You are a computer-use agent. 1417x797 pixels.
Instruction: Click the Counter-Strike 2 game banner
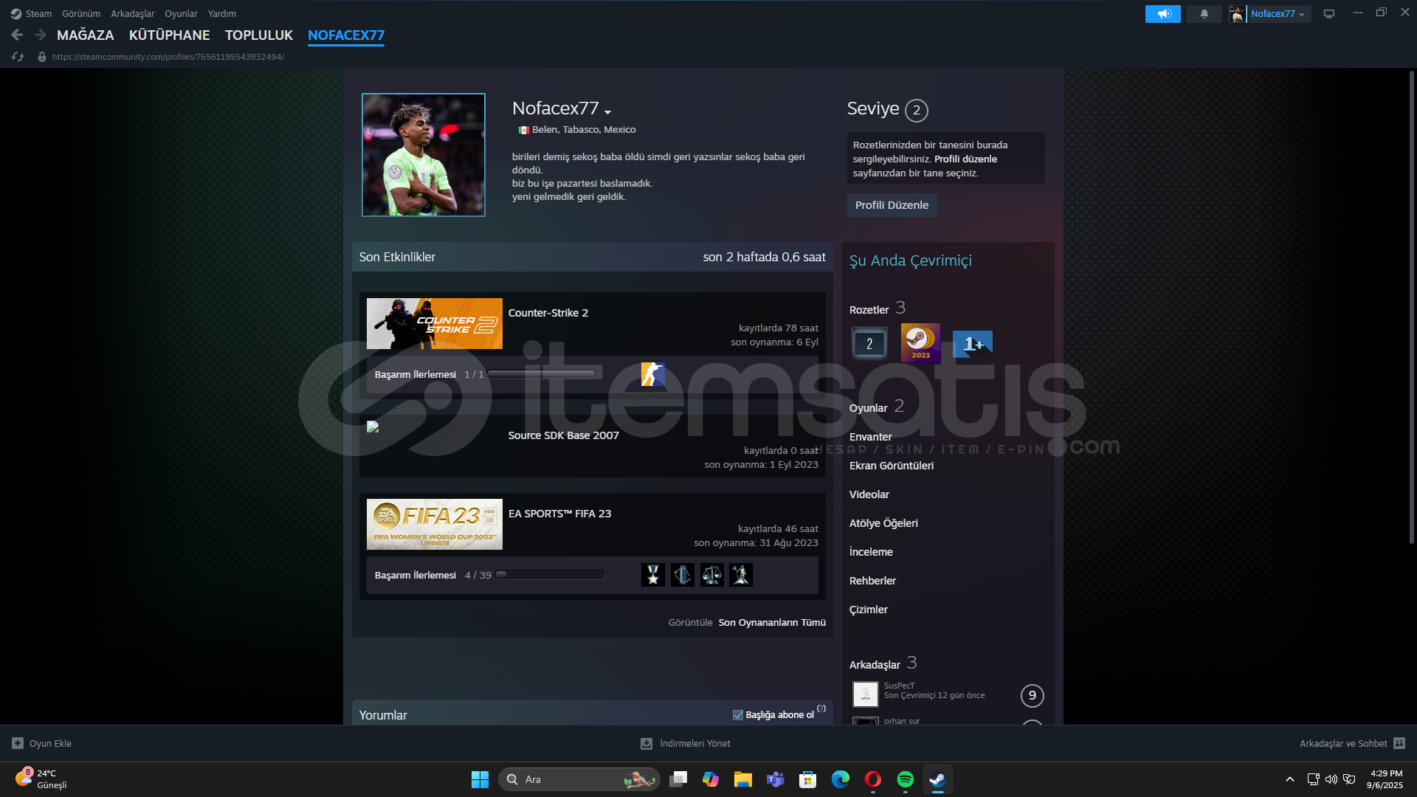tap(434, 323)
